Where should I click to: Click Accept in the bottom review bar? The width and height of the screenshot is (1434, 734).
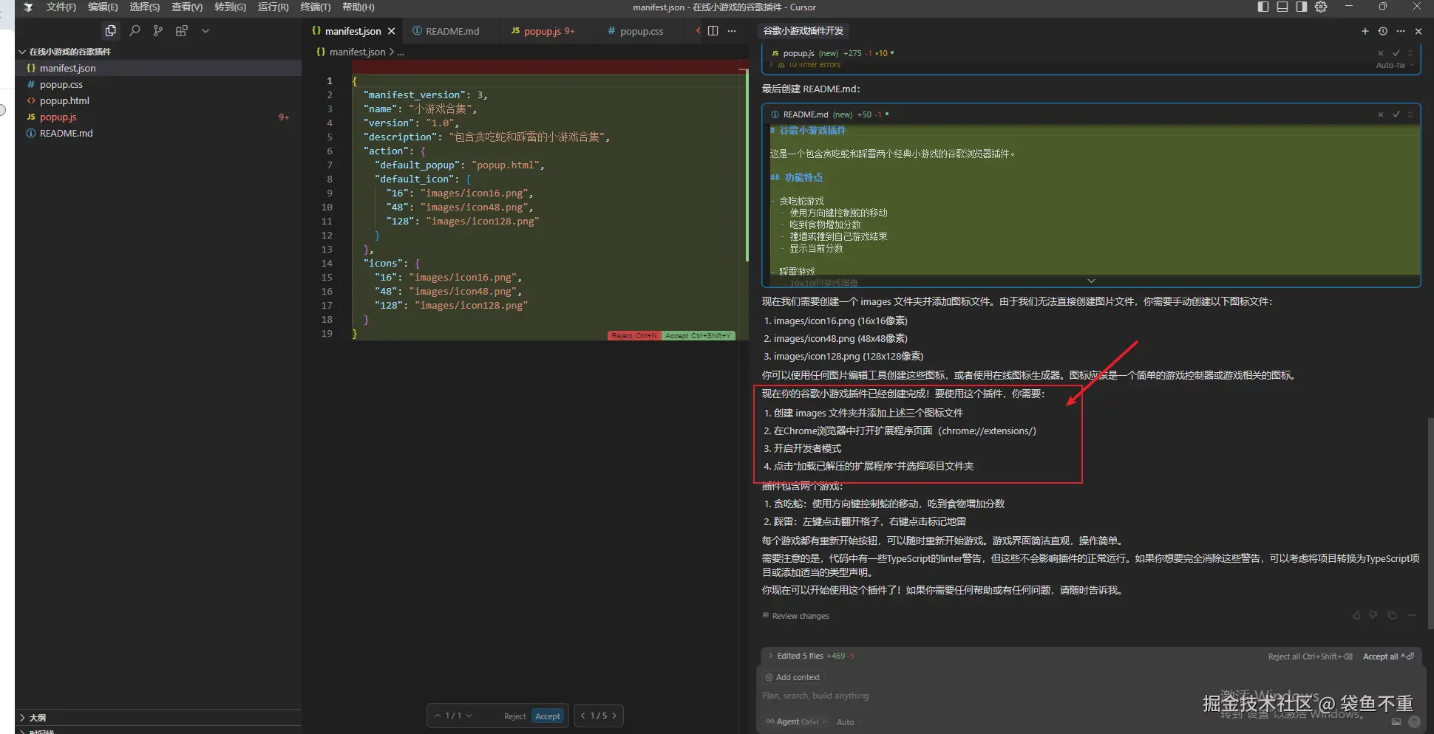tap(548, 716)
